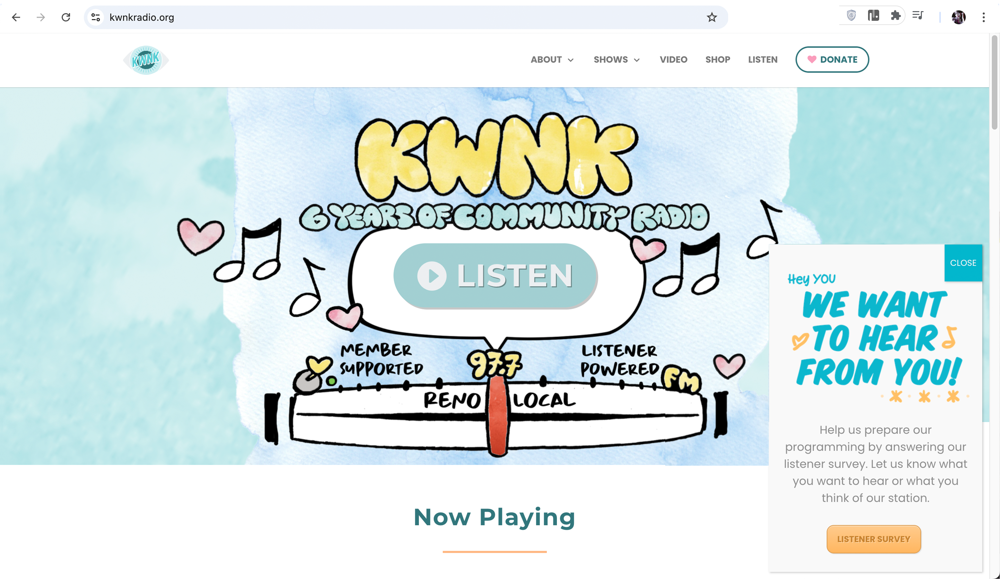Screen dimensions: 1000x579
Task: Expand the SHOWS dropdown menu
Action: click(x=617, y=60)
